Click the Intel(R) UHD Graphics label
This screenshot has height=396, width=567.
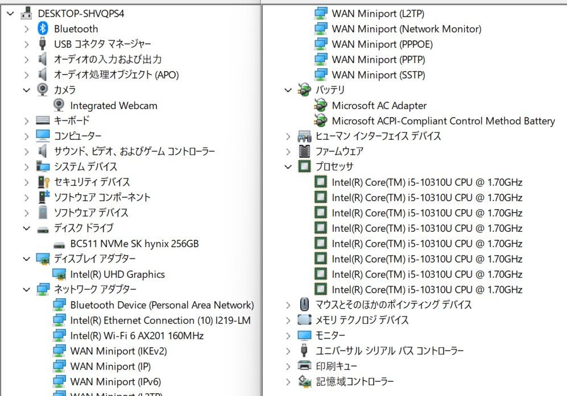[x=118, y=274]
